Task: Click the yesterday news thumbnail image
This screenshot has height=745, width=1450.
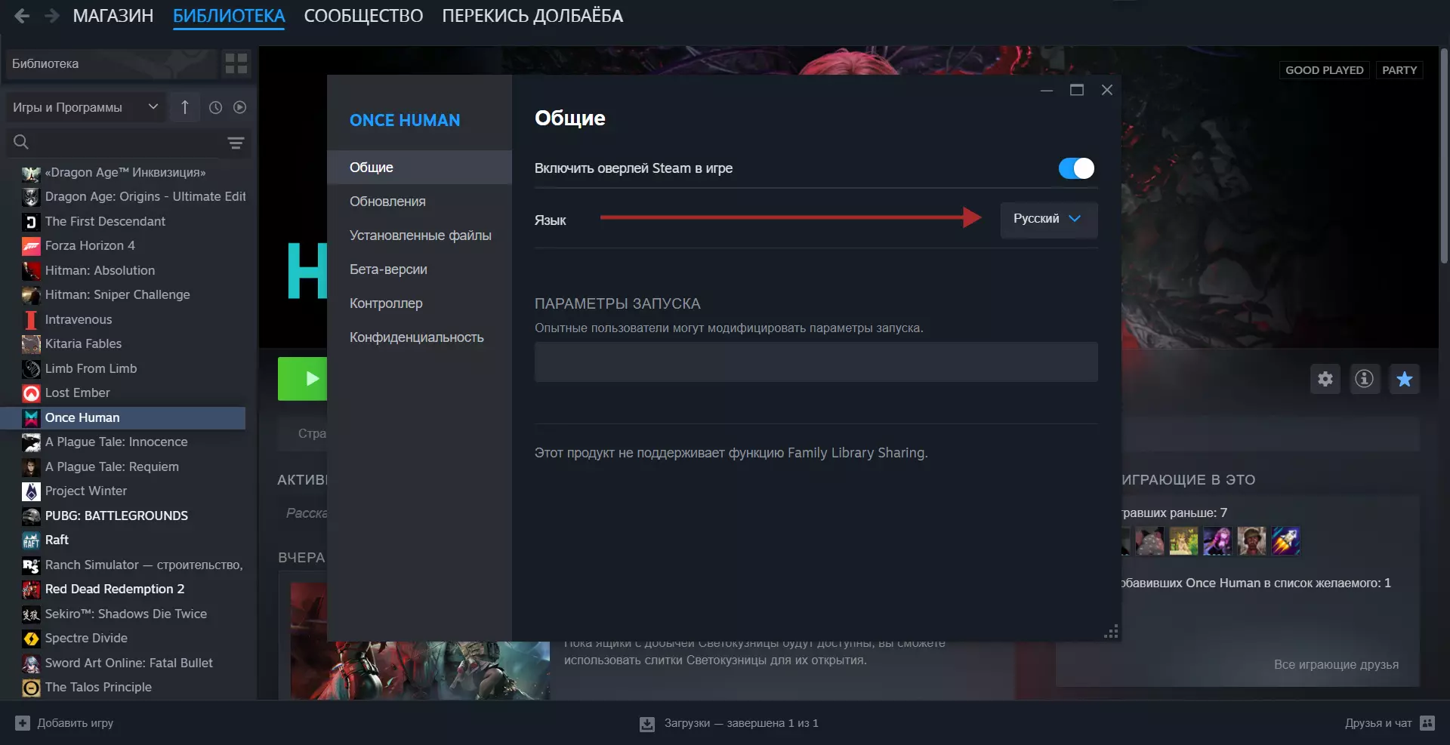Action: (420, 670)
